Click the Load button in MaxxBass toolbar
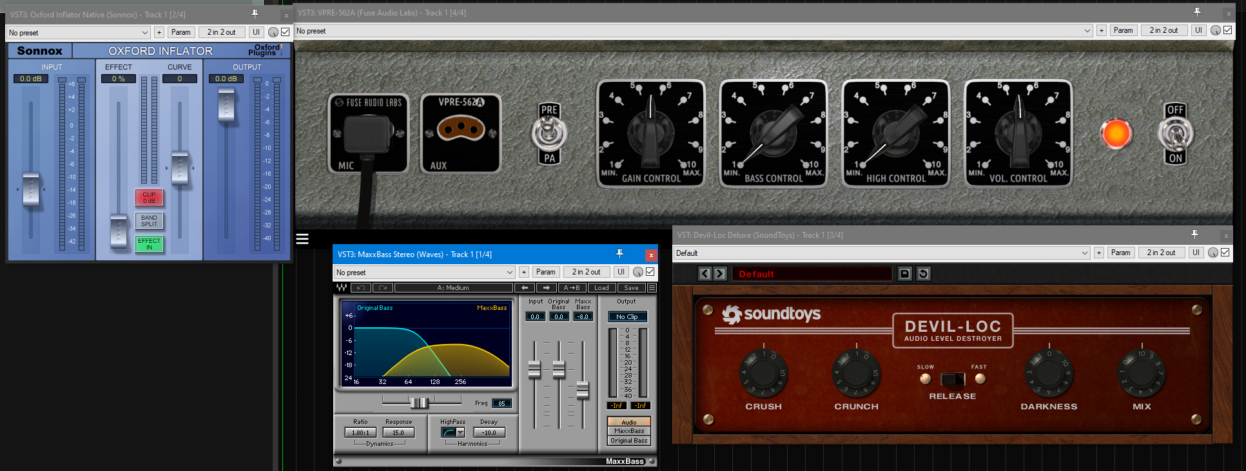This screenshot has width=1246, height=471. [601, 287]
